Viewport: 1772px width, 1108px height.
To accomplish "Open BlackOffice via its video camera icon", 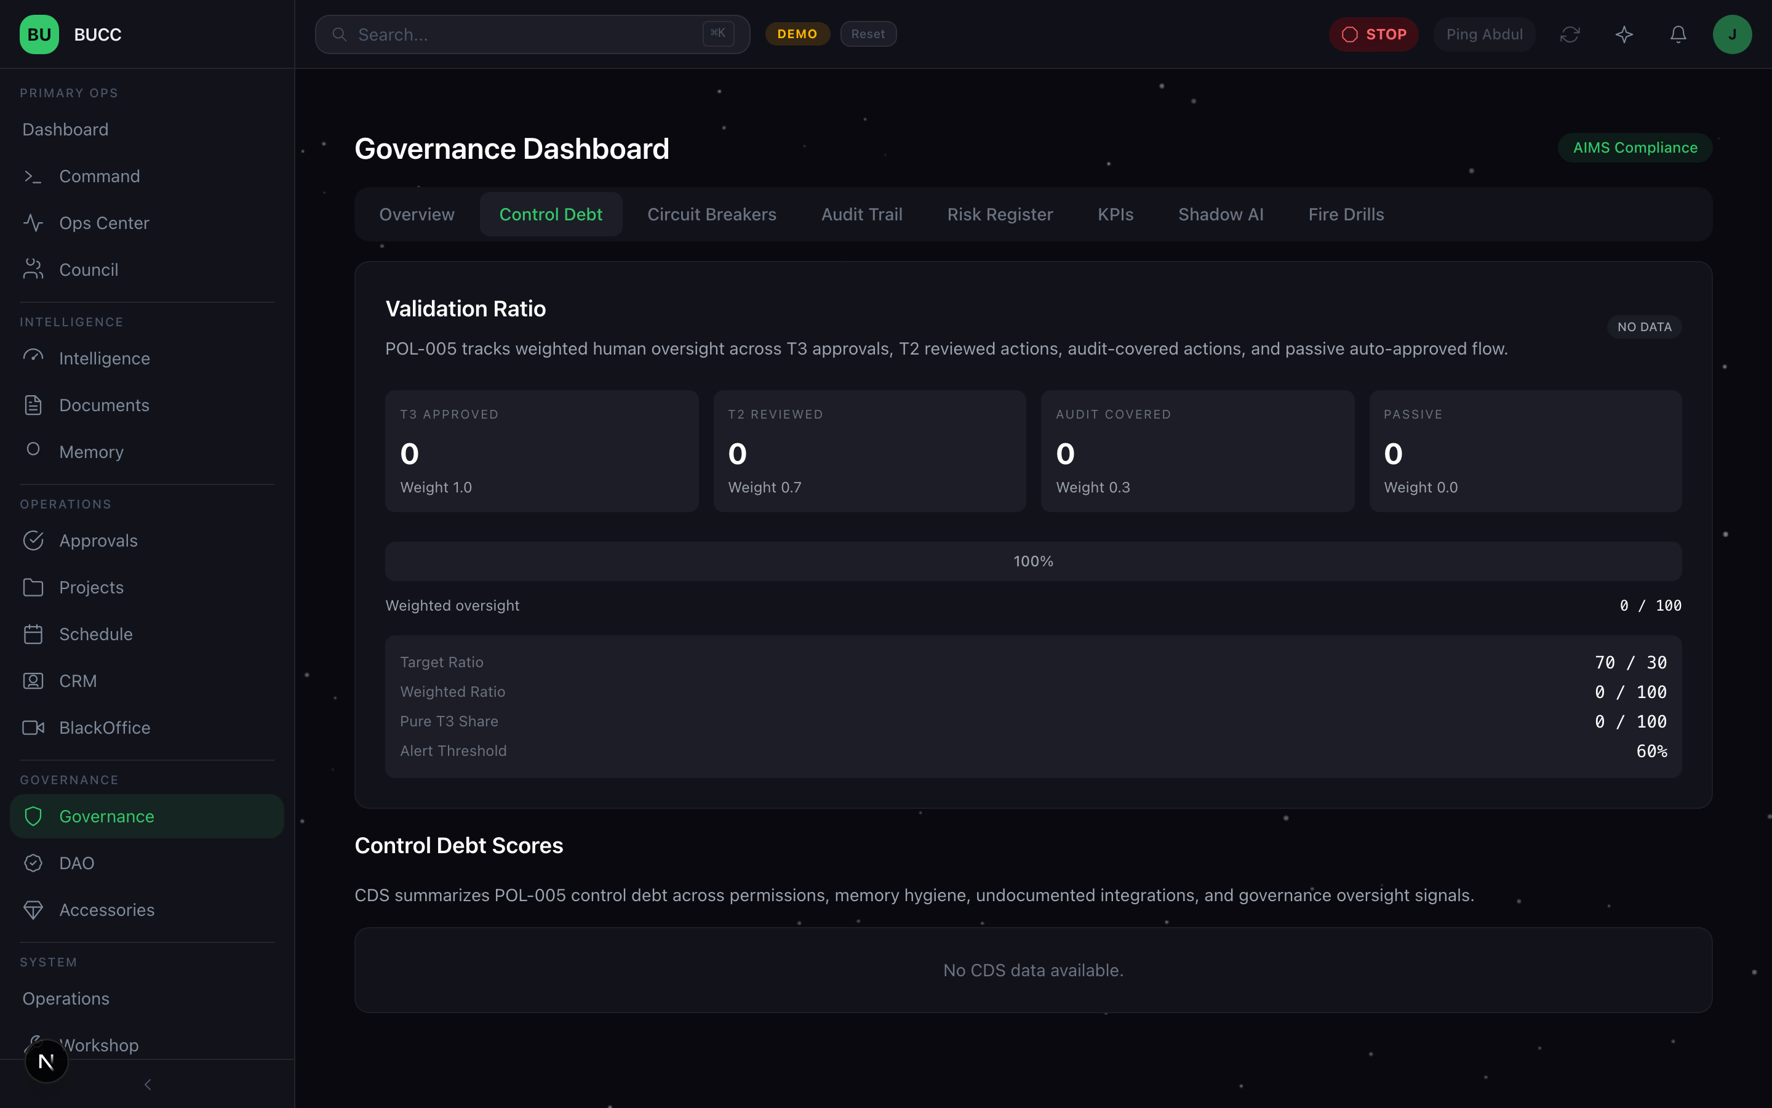I will tap(33, 728).
